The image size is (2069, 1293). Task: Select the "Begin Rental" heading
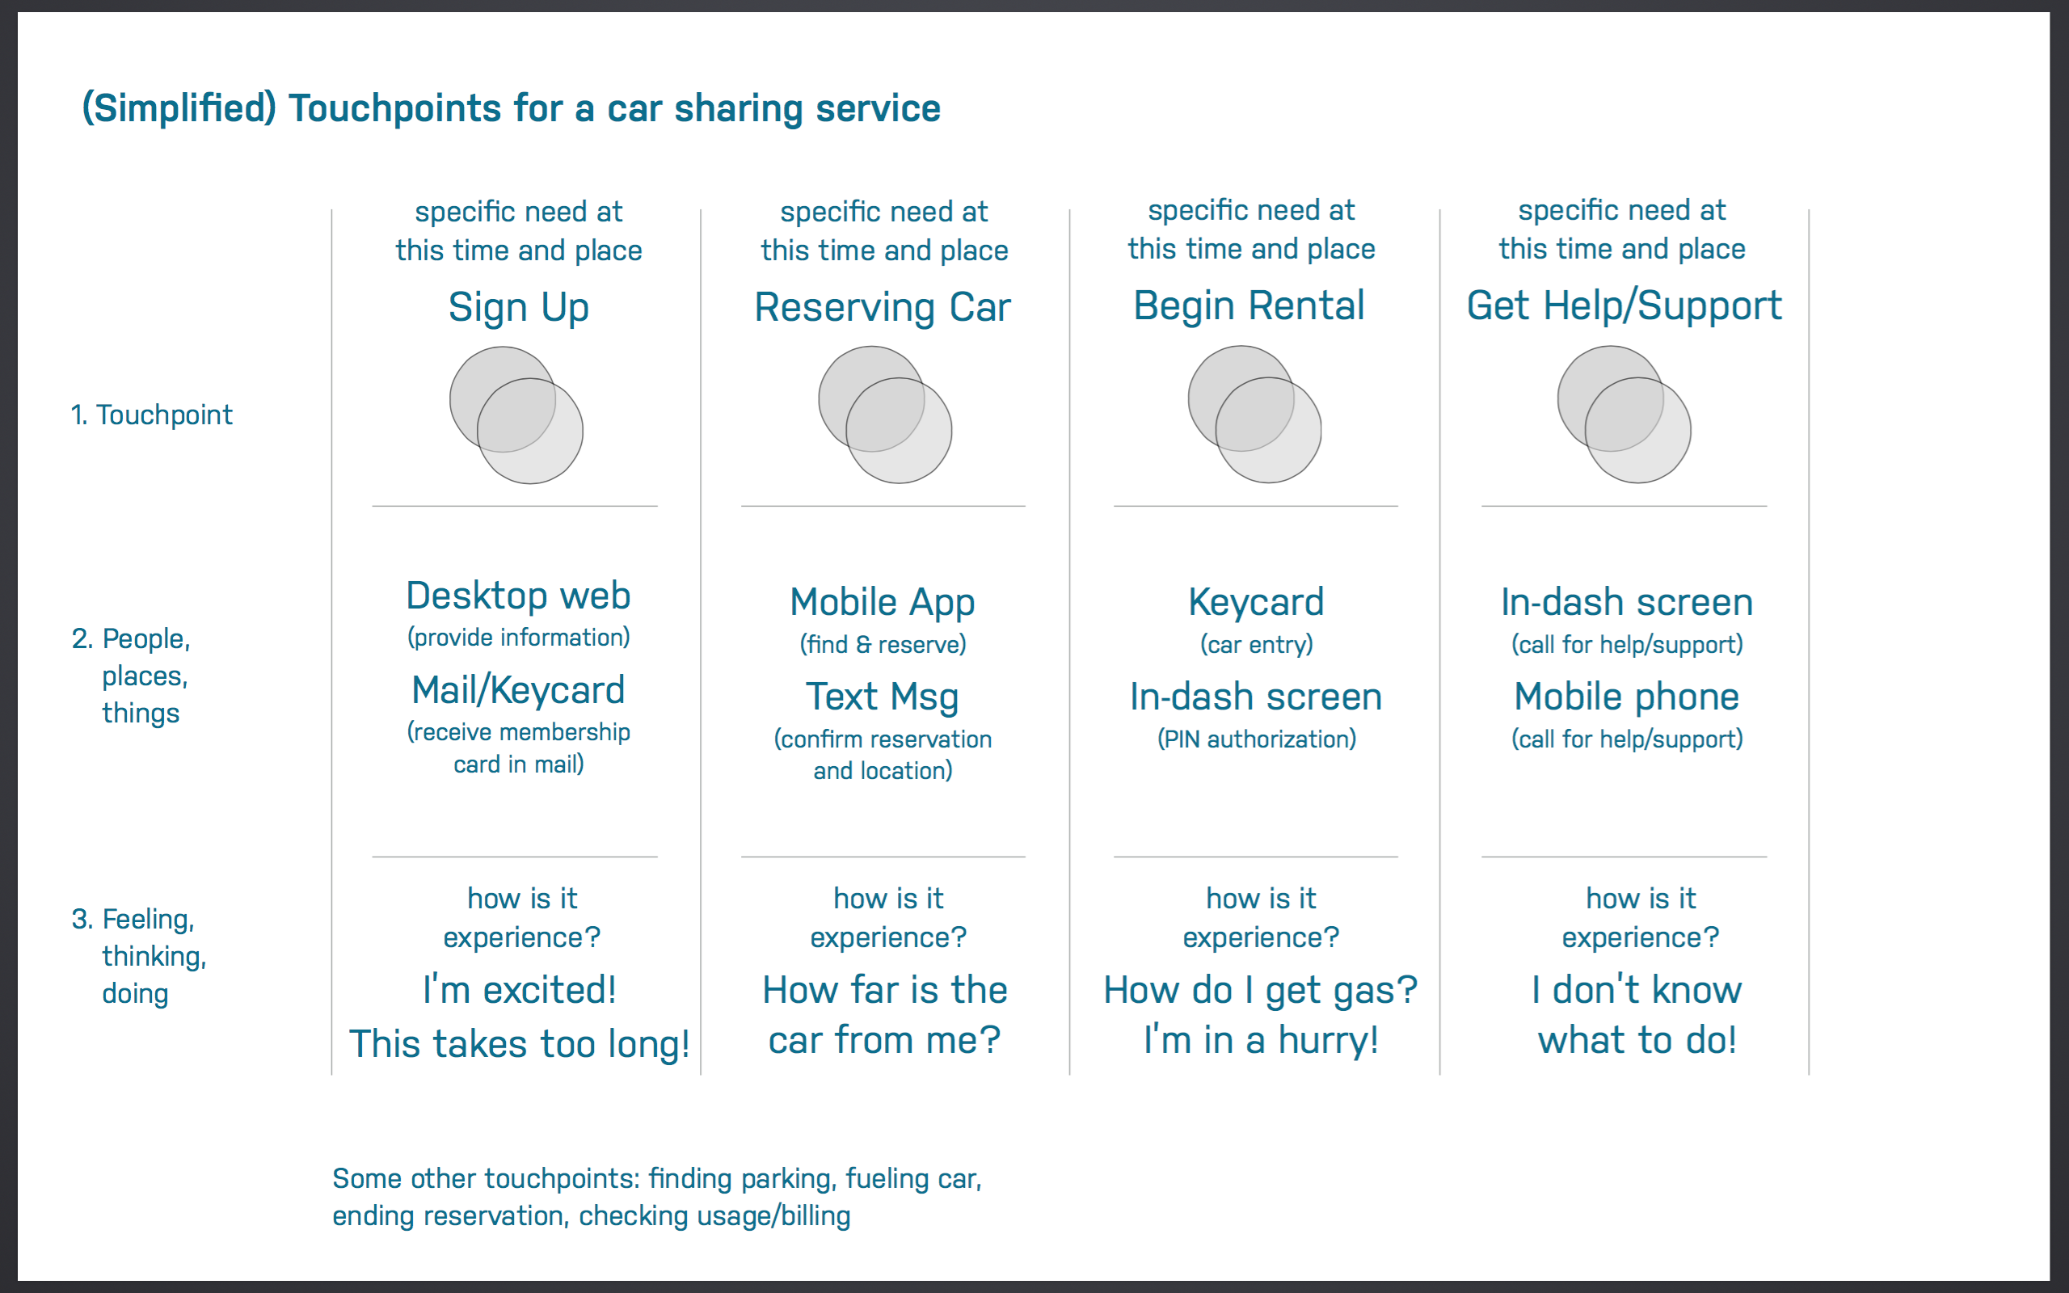[1248, 305]
